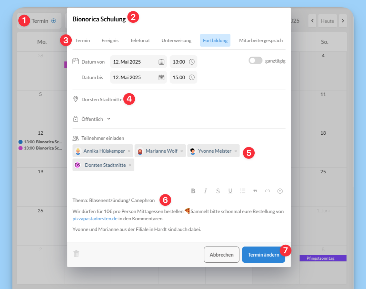Remove Yvonne Meister from participants

coord(236,151)
